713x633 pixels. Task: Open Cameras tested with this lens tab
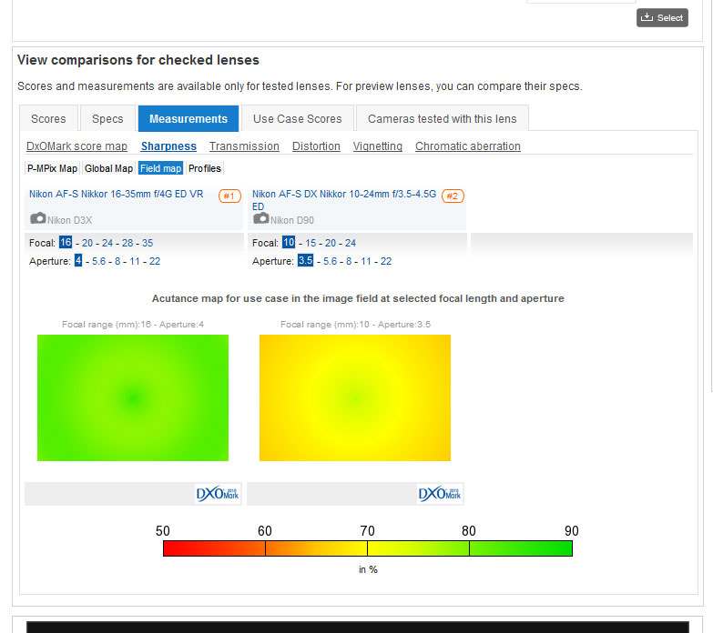[x=442, y=118]
